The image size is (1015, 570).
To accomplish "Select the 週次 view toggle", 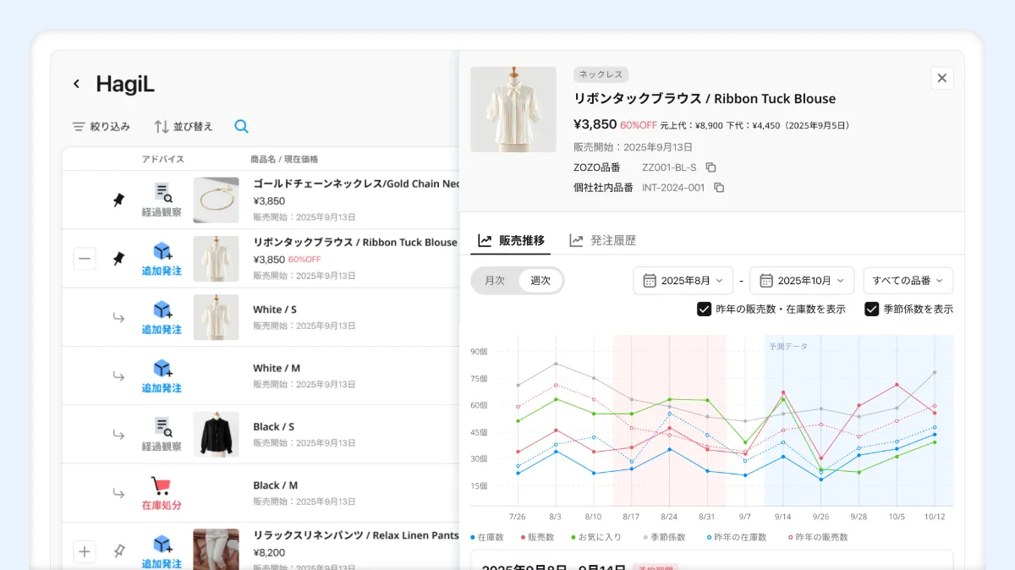I will (x=540, y=281).
